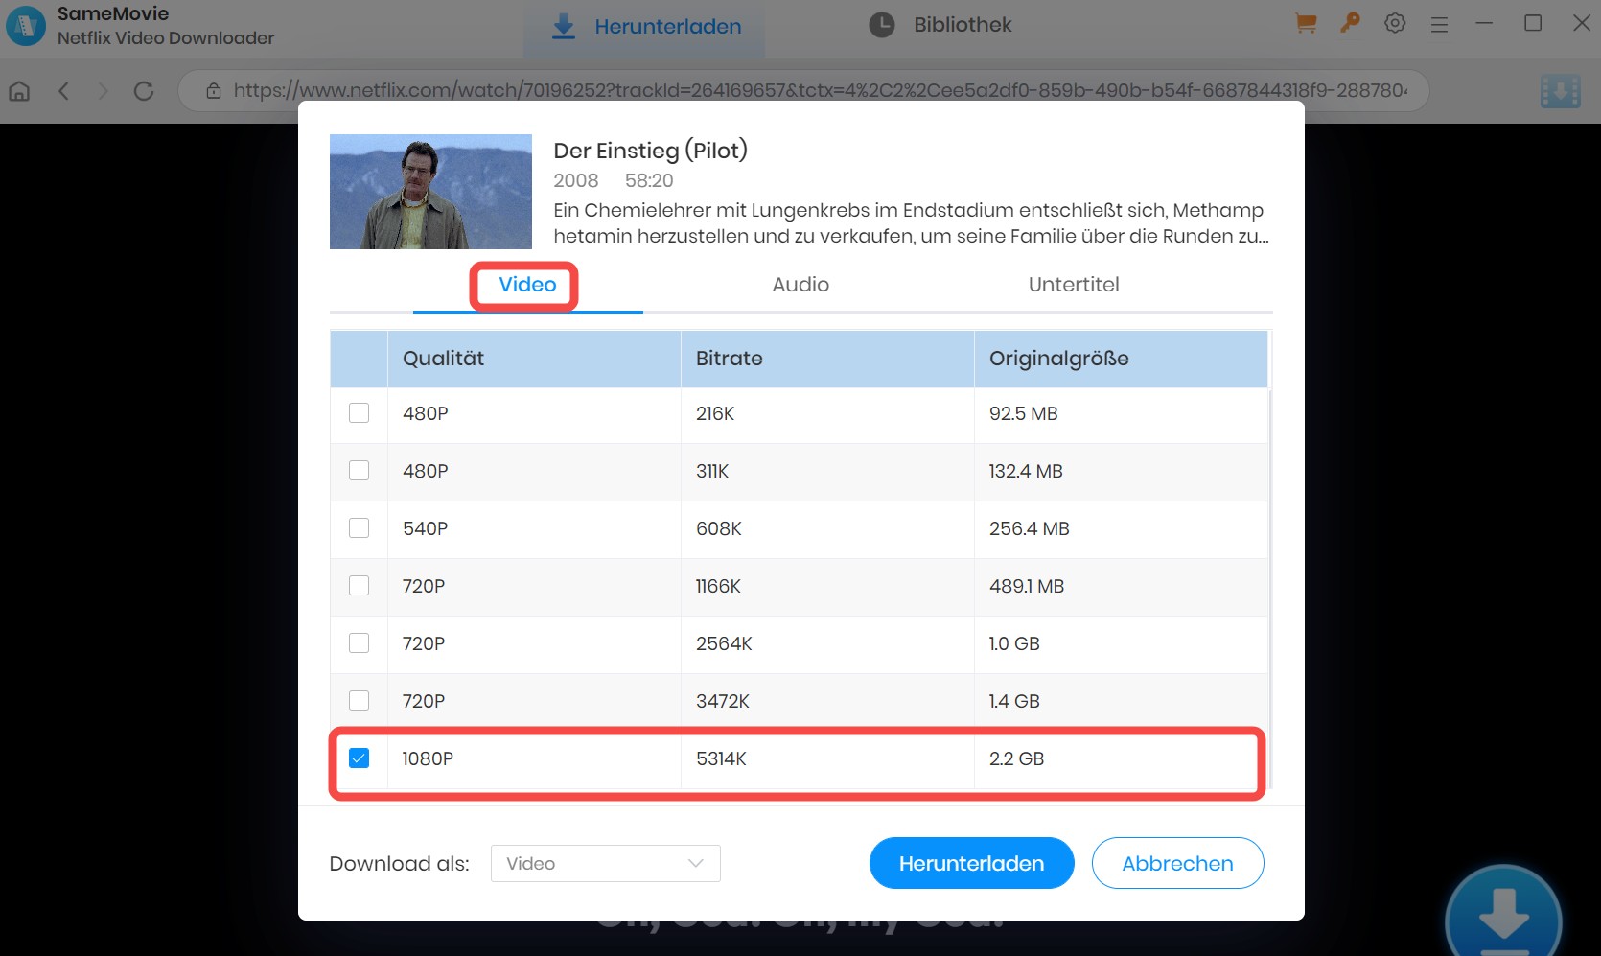Screen dimensions: 1601x956
Task: Minimize the SameMovie window
Action: click(x=1484, y=23)
